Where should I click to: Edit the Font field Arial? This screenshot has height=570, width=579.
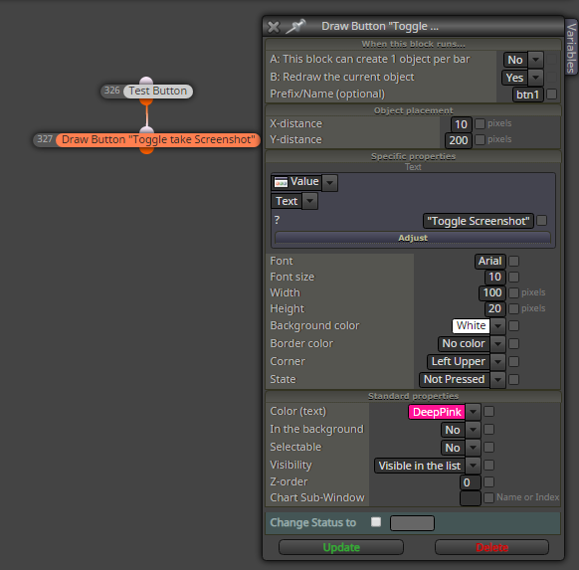pyautogui.click(x=490, y=261)
